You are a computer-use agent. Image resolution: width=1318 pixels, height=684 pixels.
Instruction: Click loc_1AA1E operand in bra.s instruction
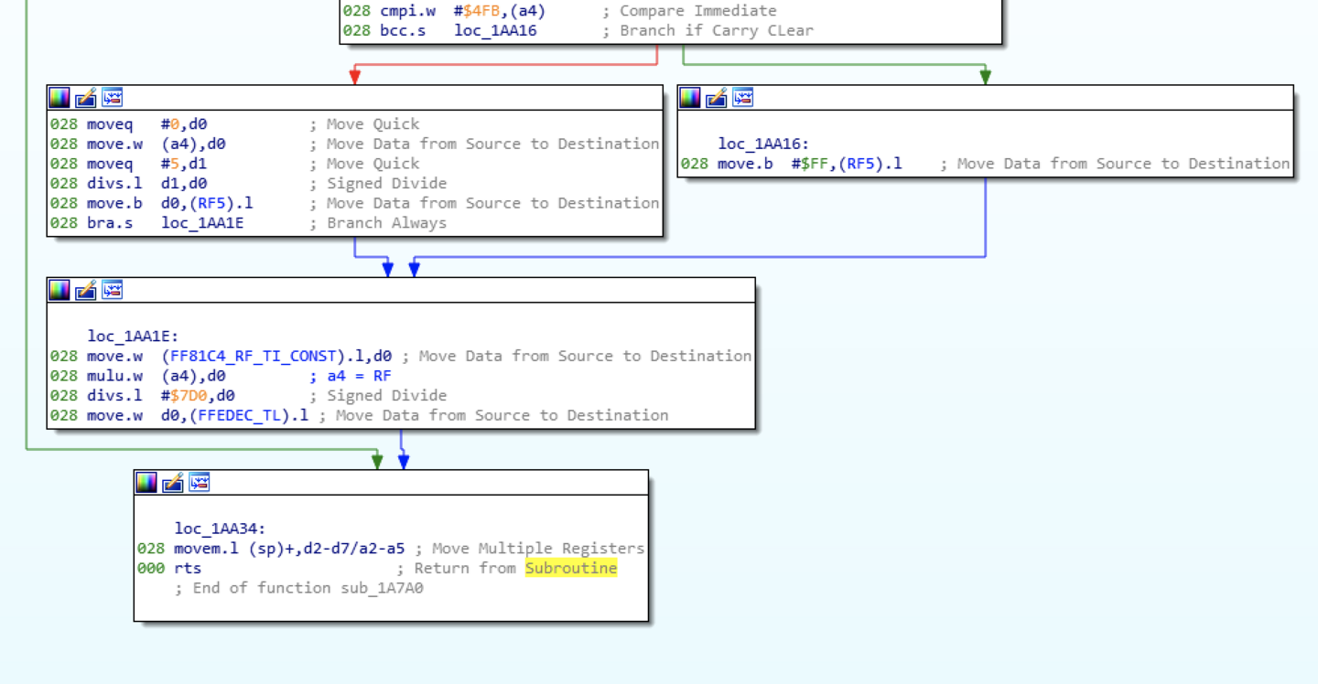pos(202,222)
